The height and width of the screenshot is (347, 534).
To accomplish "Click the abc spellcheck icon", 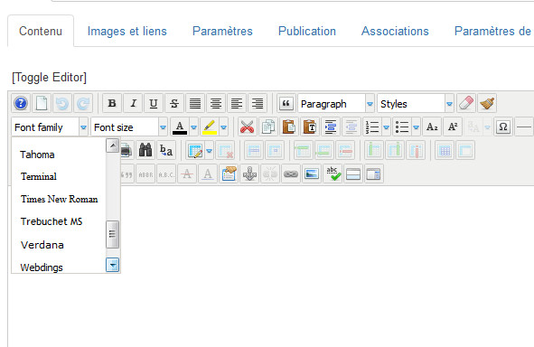I will 333,174.
